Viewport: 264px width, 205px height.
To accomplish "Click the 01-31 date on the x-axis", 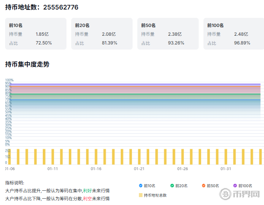I will 226,169.
